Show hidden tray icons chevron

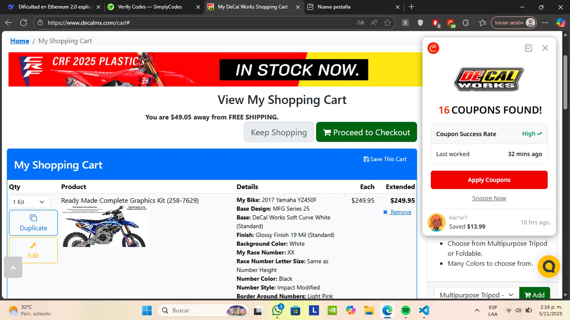coord(477,311)
